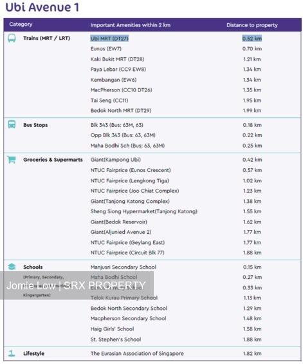The image size is (303, 364).
Task: Click NTUC Fairprice (Circuit Blk 77)
Action: 127,253
